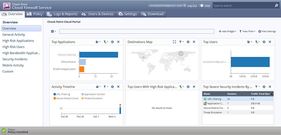Close Top Severe Security Incidents widget
This screenshot has width=281, height=135.
[x=270, y=87]
